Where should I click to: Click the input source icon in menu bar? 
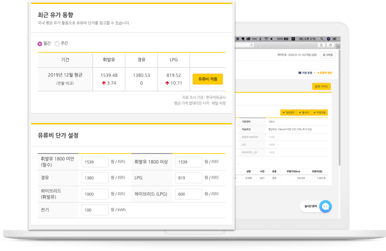point(293,39)
